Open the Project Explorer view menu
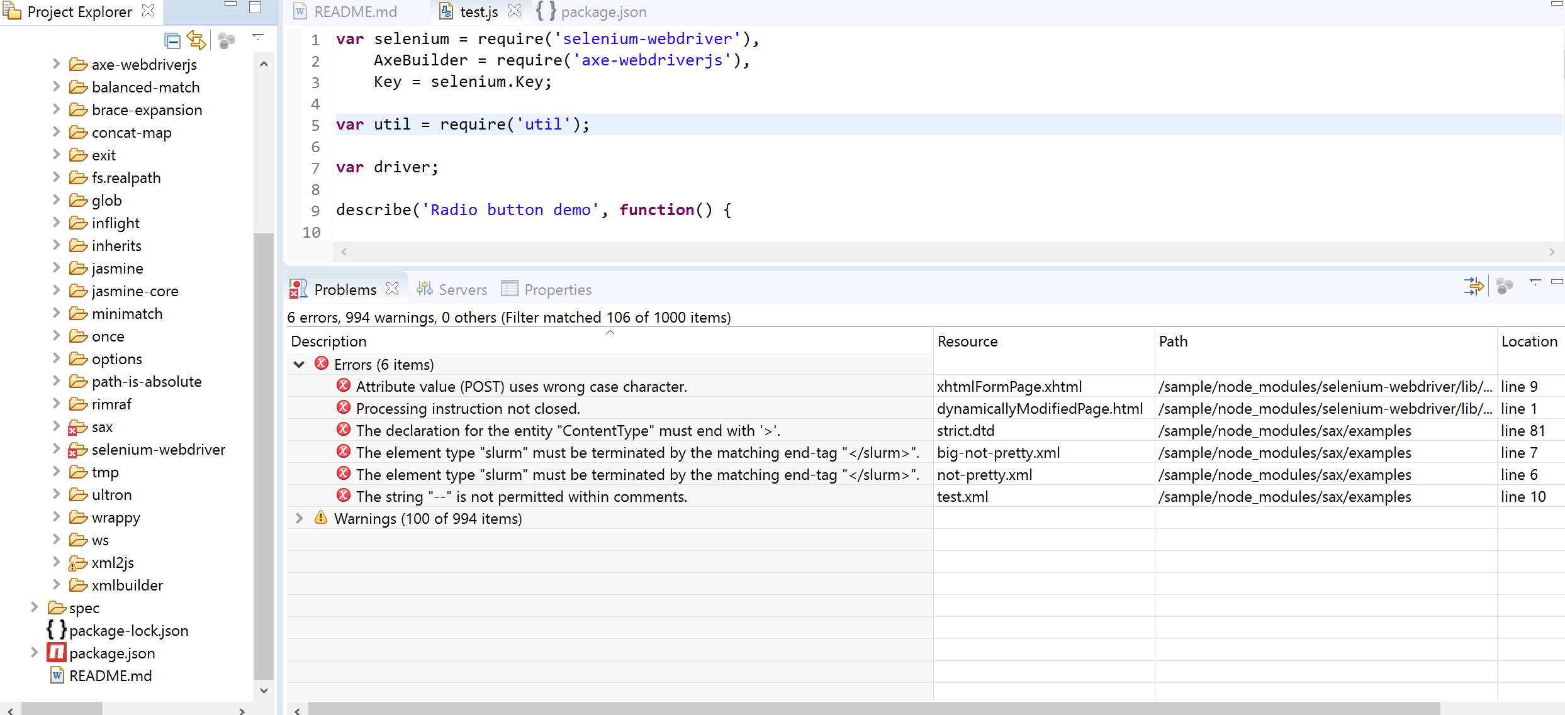This screenshot has width=1565, height=715. click(259, 38)
